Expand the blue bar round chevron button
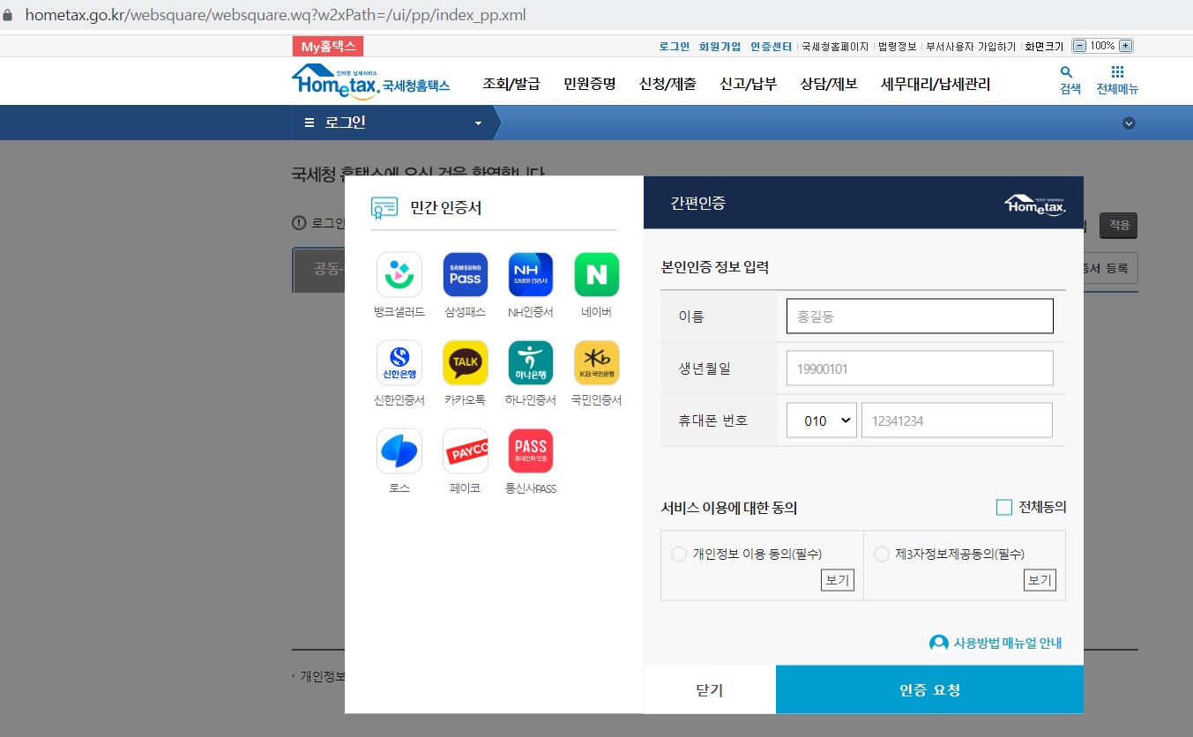The width and height of the screenshot is (1193, 737). click(1129, 123)
